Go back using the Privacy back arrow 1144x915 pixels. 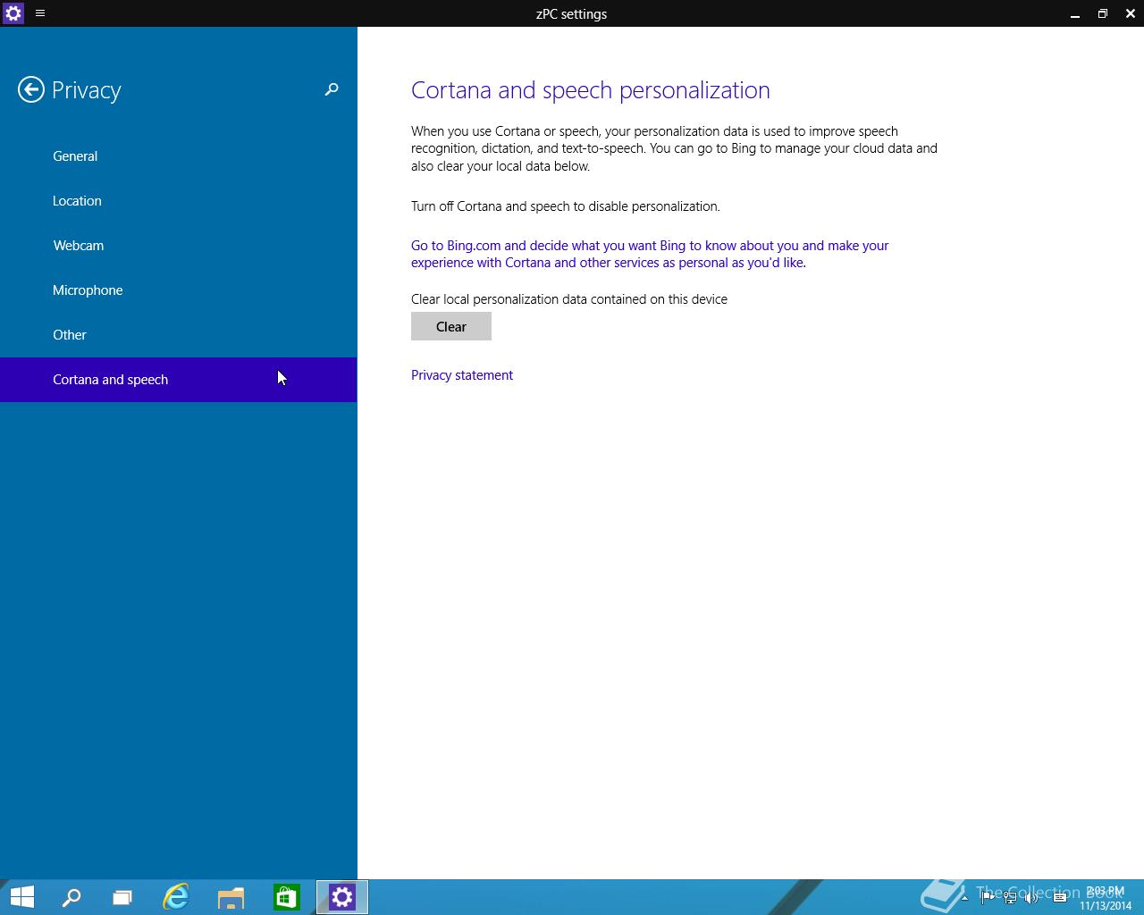pos(31,89)
